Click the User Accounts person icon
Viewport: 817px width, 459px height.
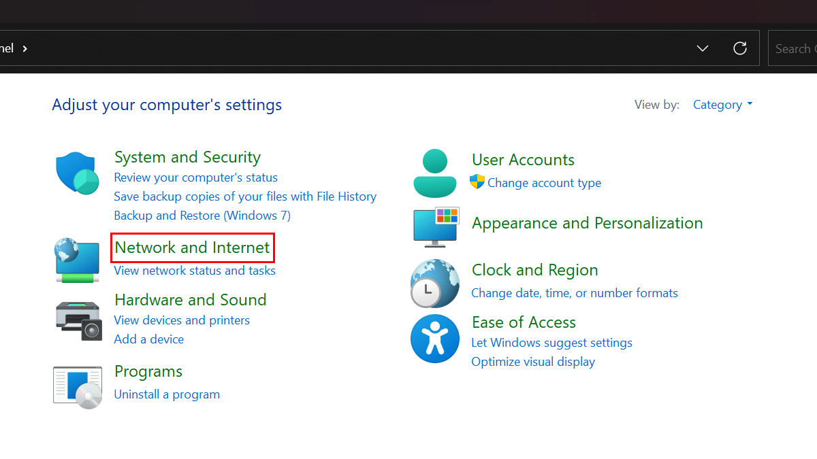click(435, 173)
